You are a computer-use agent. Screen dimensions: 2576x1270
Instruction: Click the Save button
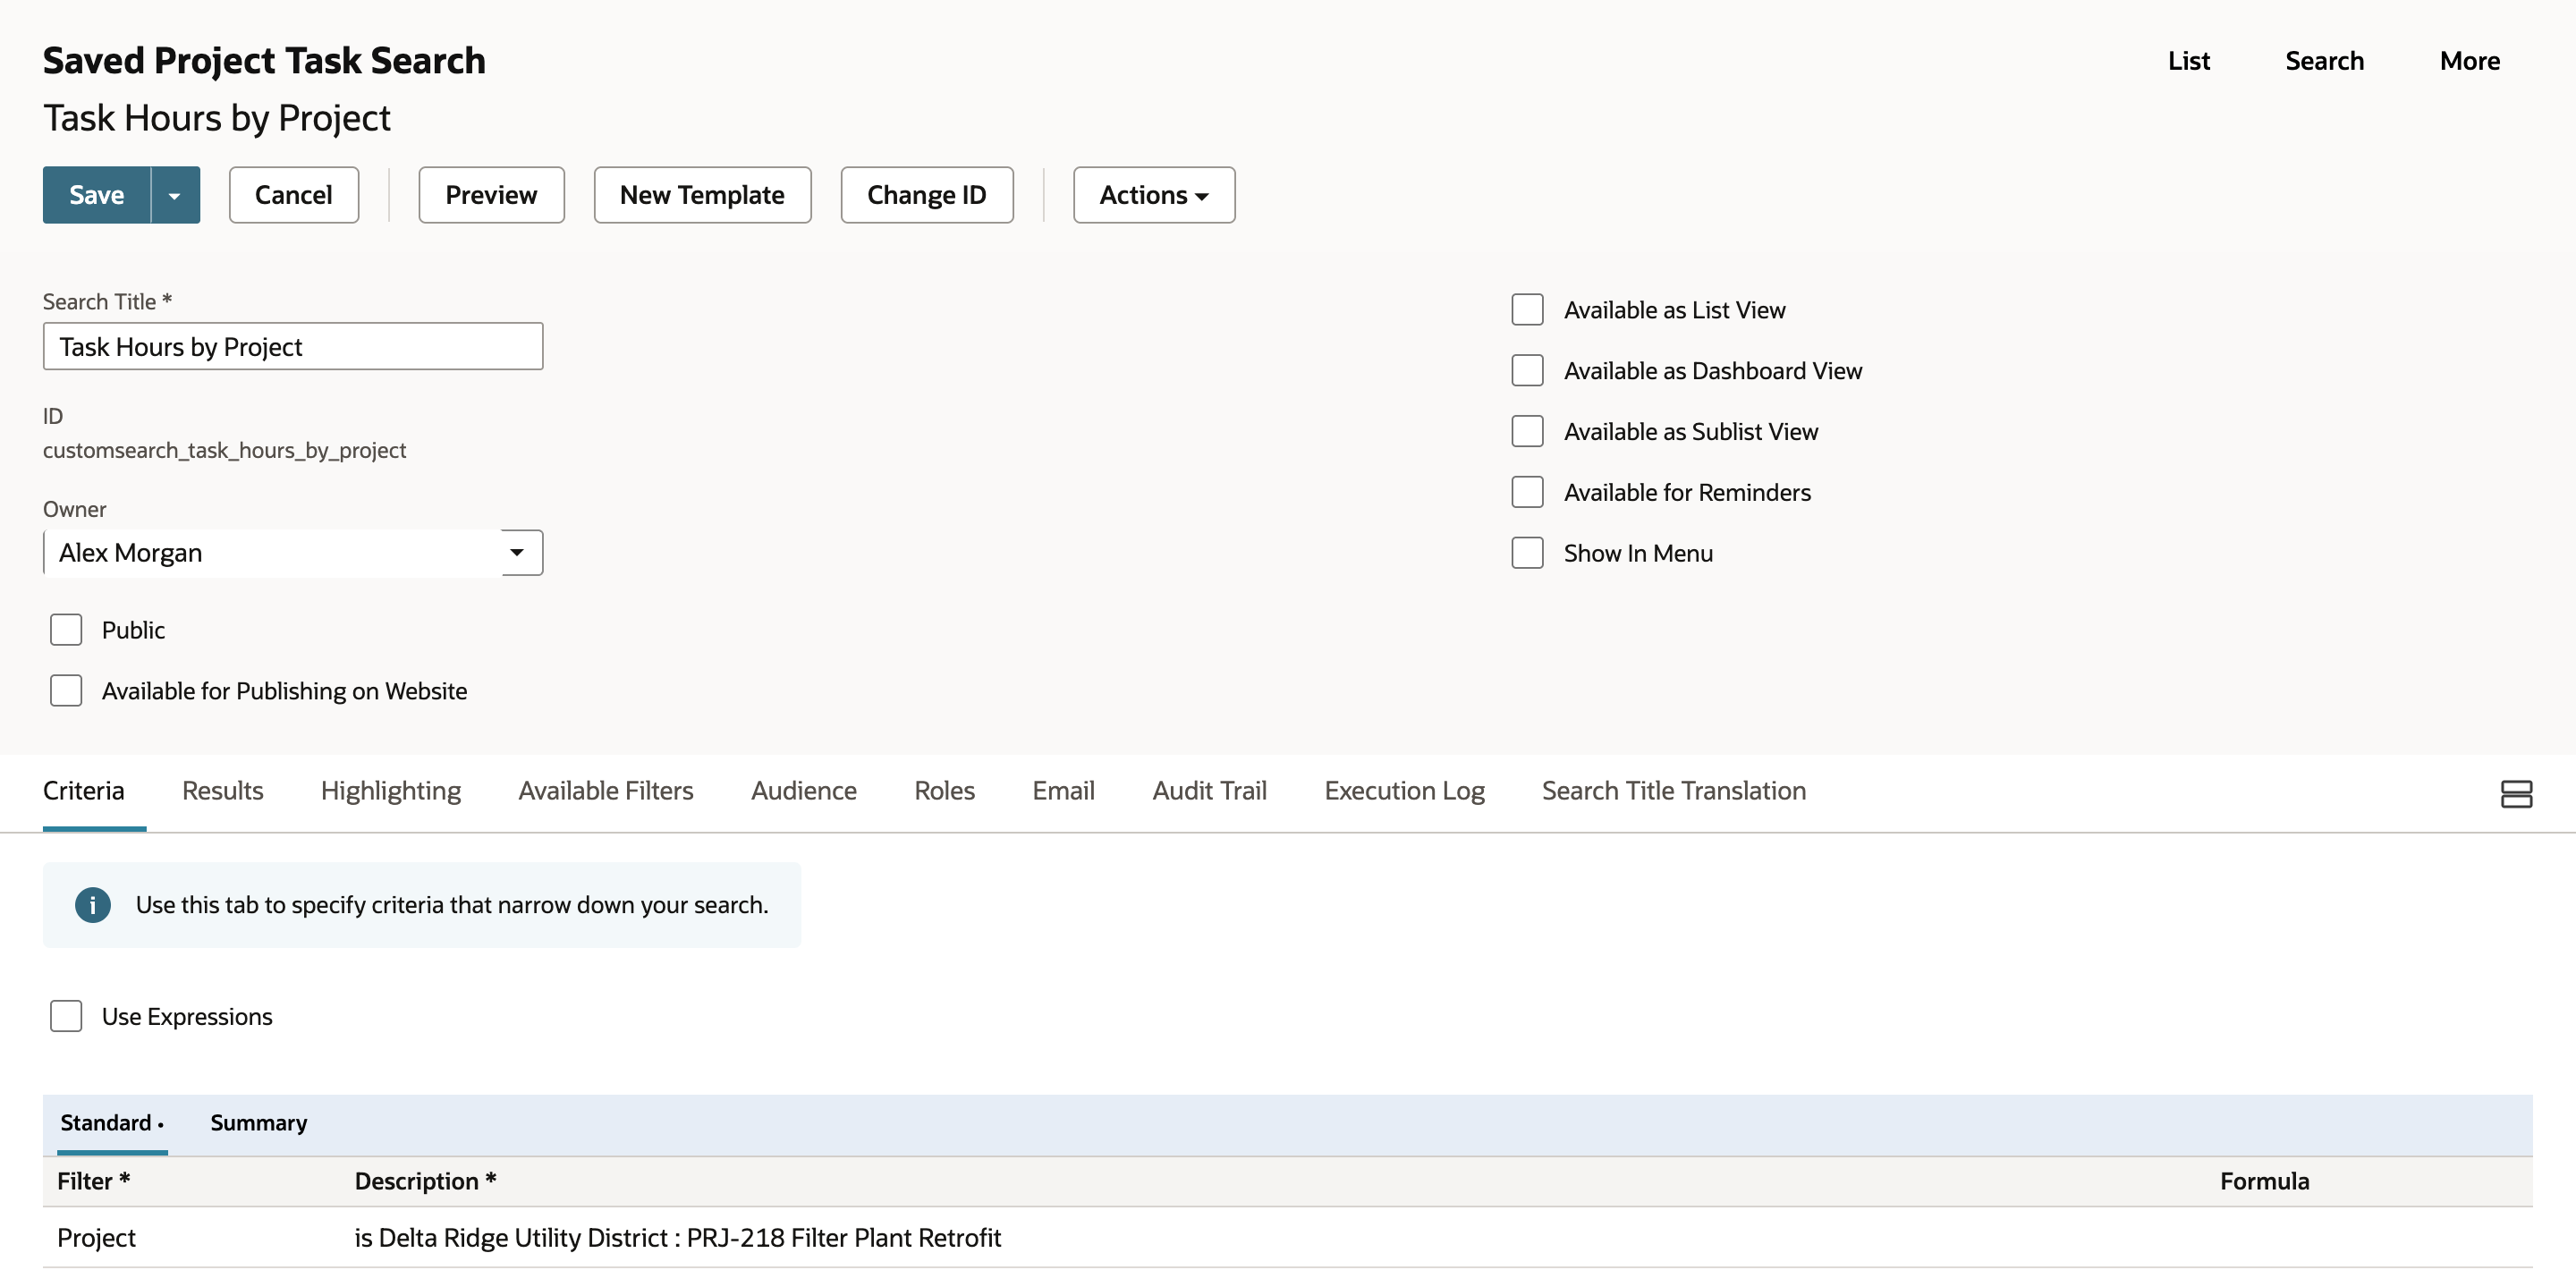pos(97,195)
